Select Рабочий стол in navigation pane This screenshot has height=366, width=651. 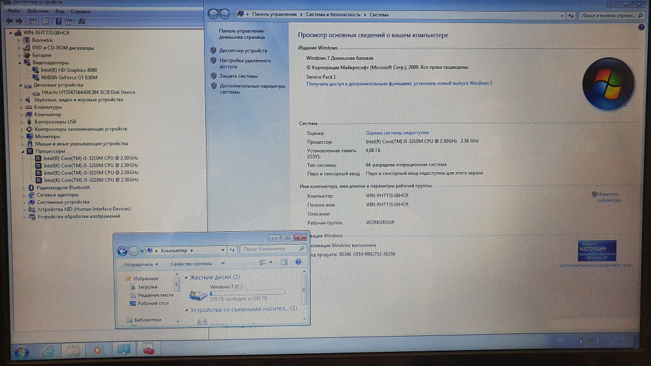[x=153, y=304]
